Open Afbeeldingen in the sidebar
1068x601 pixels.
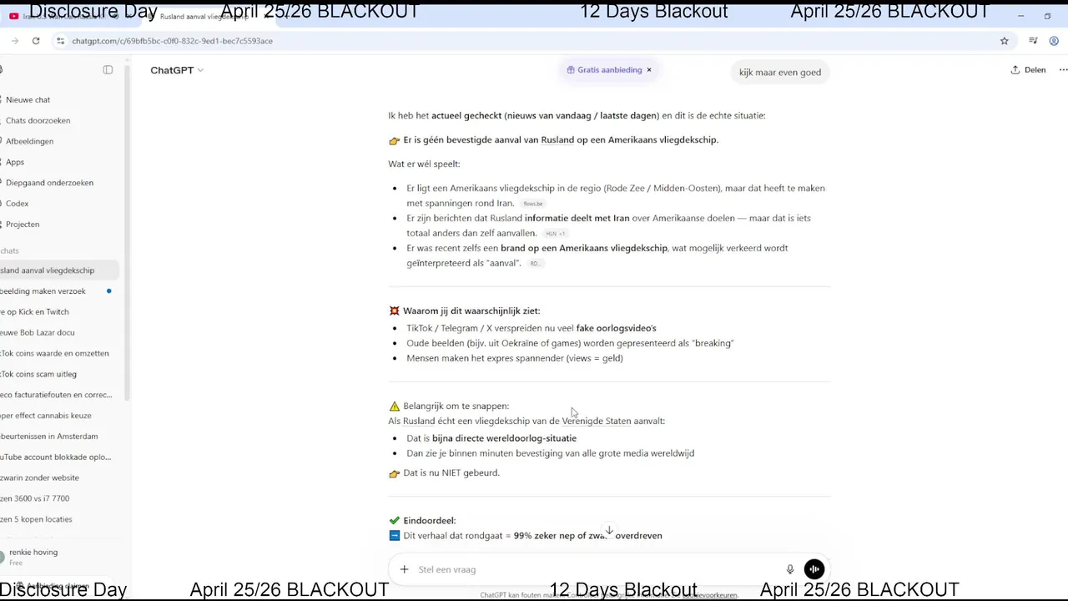pos(29,141)
